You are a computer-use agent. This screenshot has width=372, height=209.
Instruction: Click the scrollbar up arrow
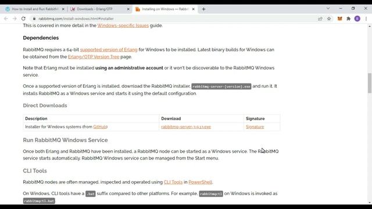[x=370, y=26]
